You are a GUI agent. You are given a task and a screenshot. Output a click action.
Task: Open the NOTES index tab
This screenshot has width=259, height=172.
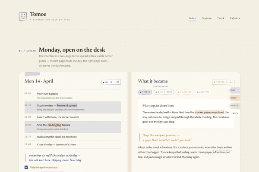point(234,105)
